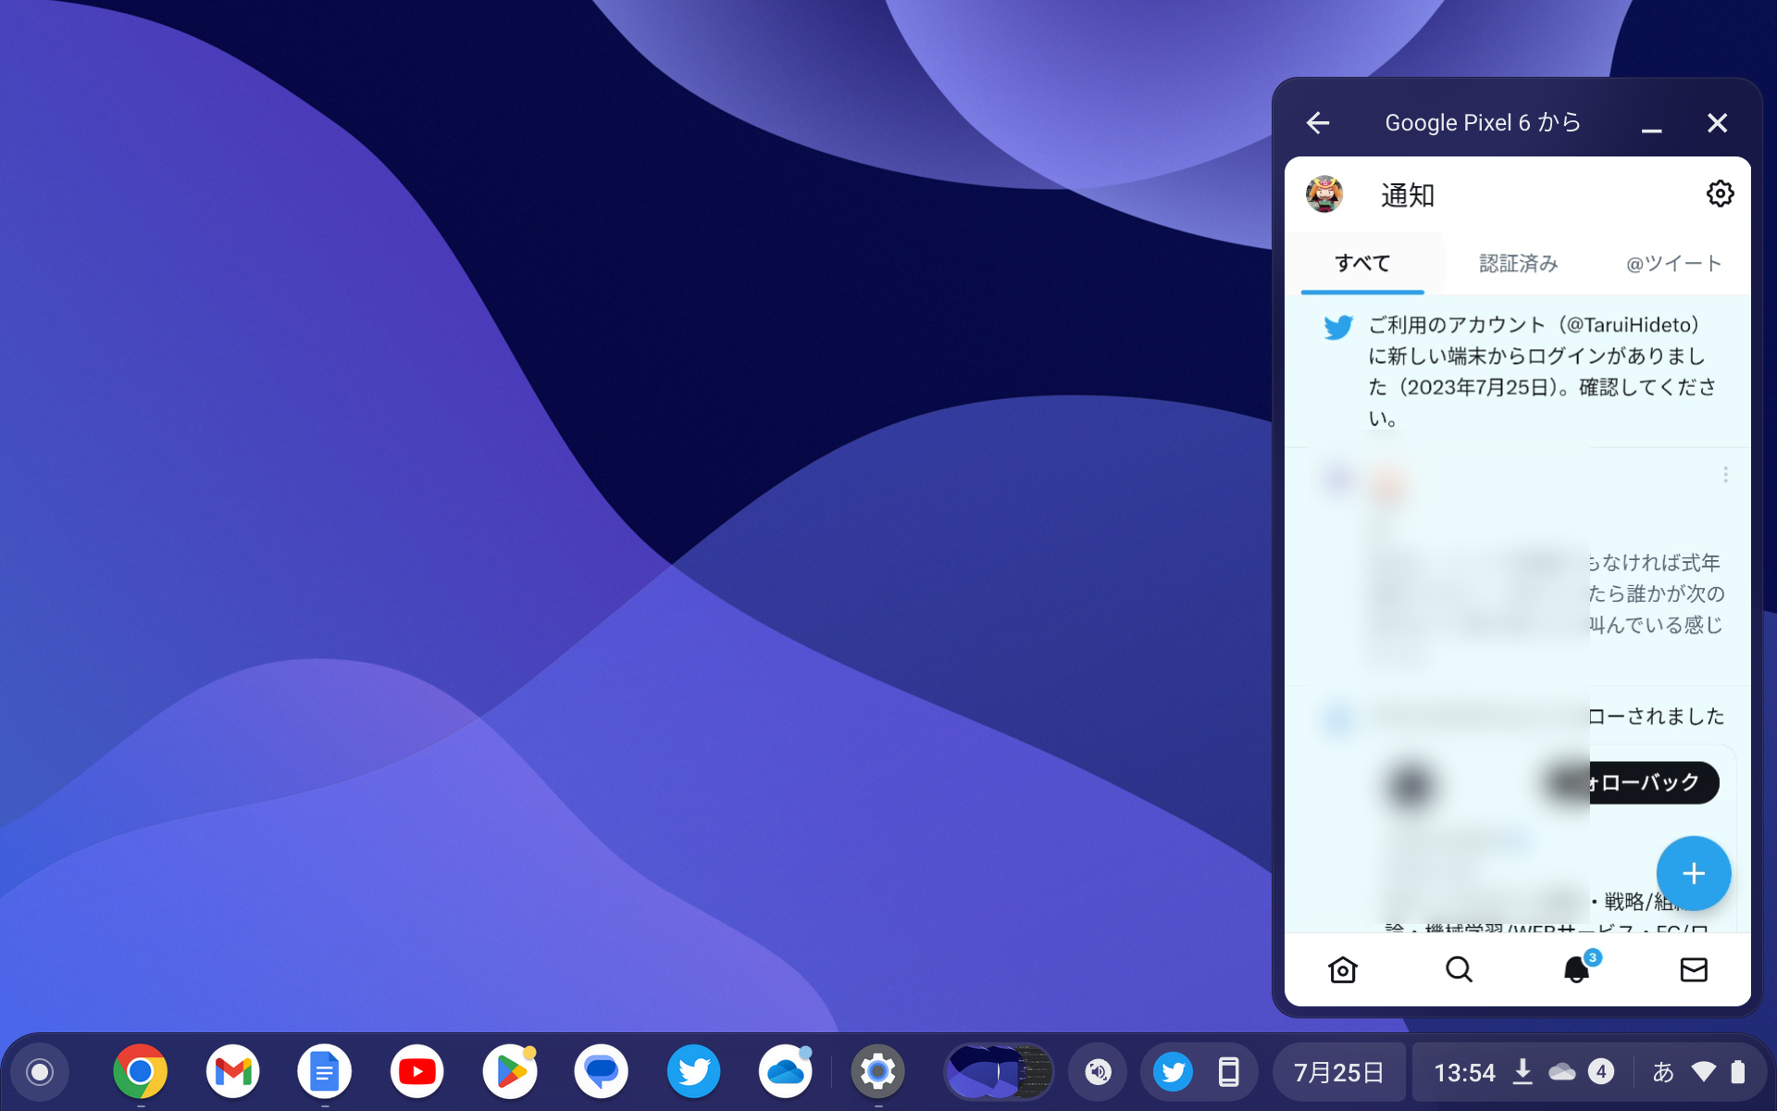
Task: Click the Twitter bird logo on login alert
Action: [x=1338, y=326]
